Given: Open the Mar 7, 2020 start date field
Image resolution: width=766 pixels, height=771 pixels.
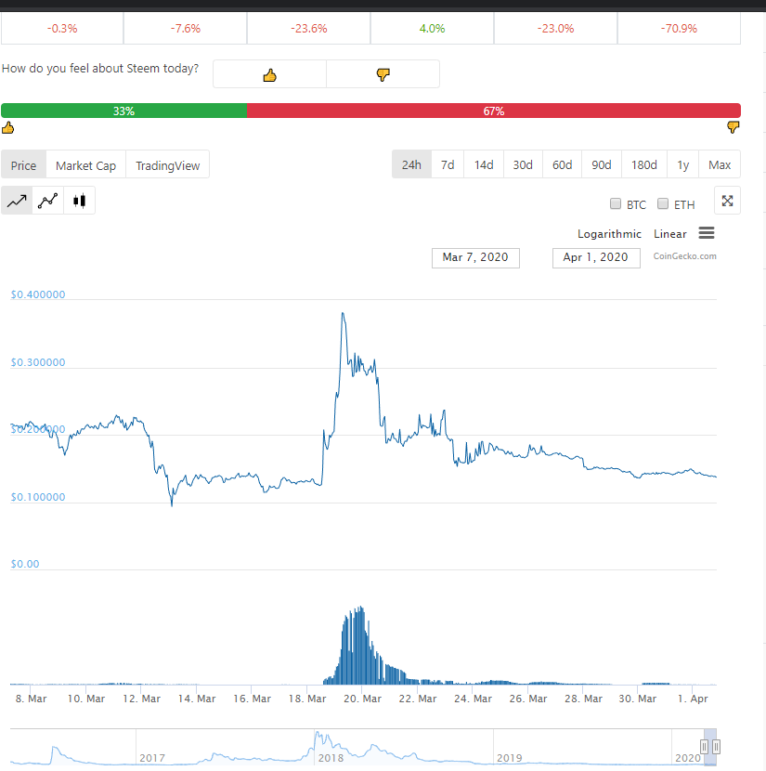Looking at the screenshot, I should (475, 257).
